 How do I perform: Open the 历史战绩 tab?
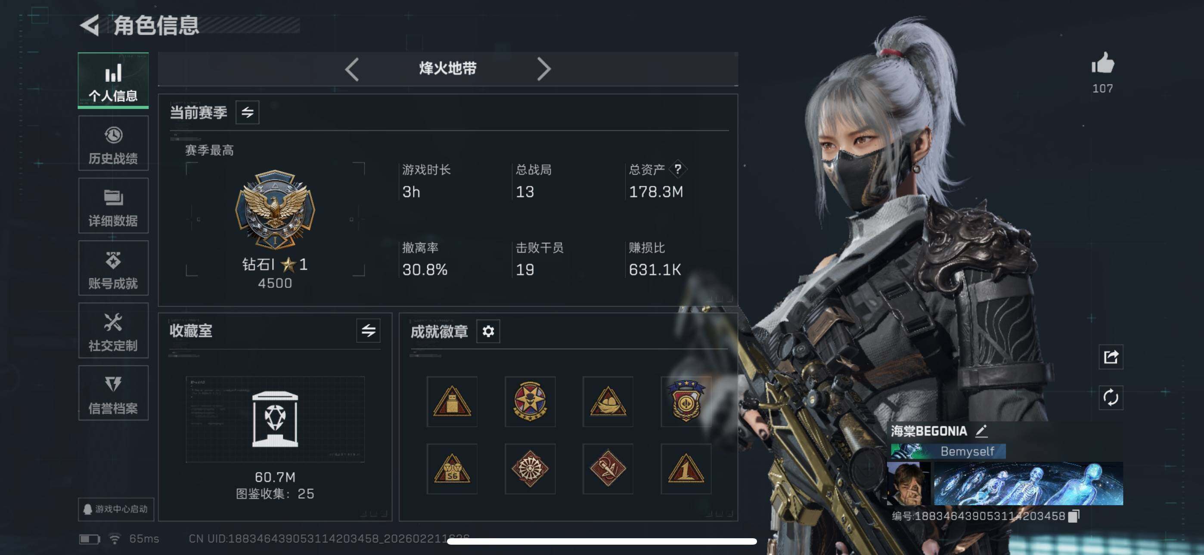coord(113,143)
